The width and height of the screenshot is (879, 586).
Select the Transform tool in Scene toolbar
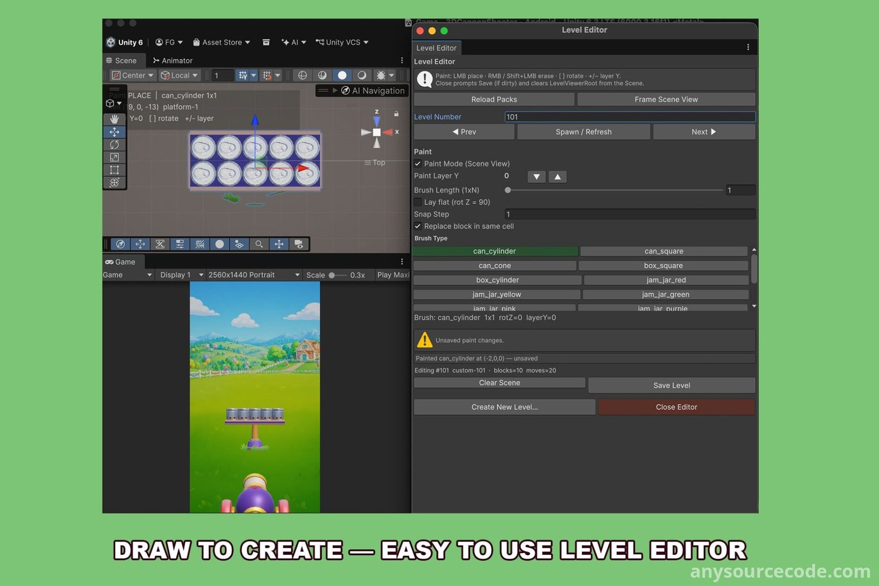[x=114, y=182]
